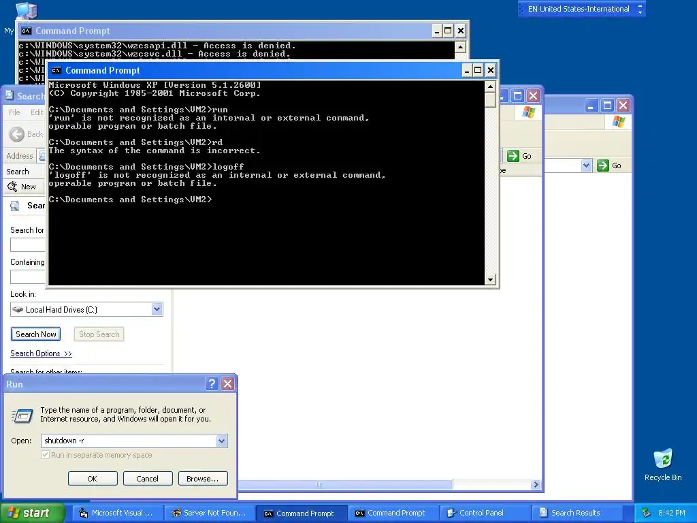Screen dimensions: 697x523
Task: Click the 8:42 PM clock
Action: coord(672,513)
